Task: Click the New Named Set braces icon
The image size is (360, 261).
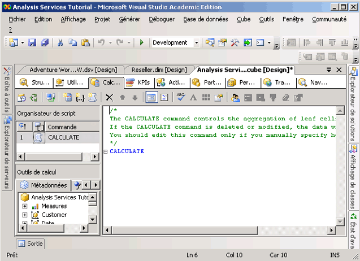Action: point(80,98)
